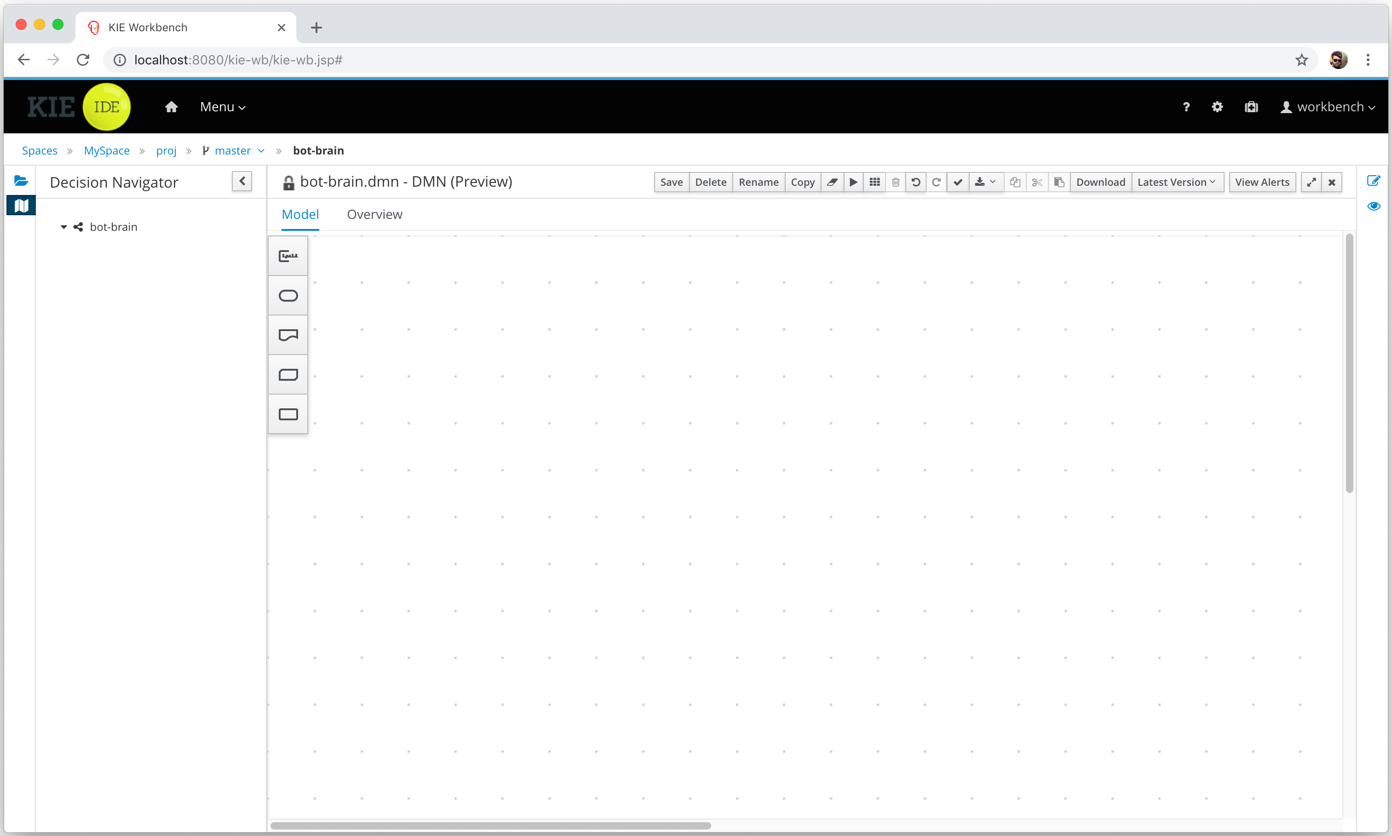Click the scissors cut icon
Screen dimensions: 1392x836
(1037, 182)
